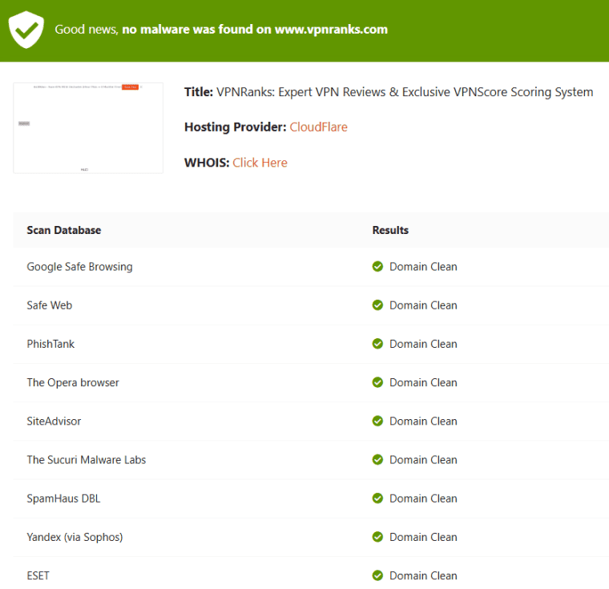Click the PhishTank green check icon

377,344
